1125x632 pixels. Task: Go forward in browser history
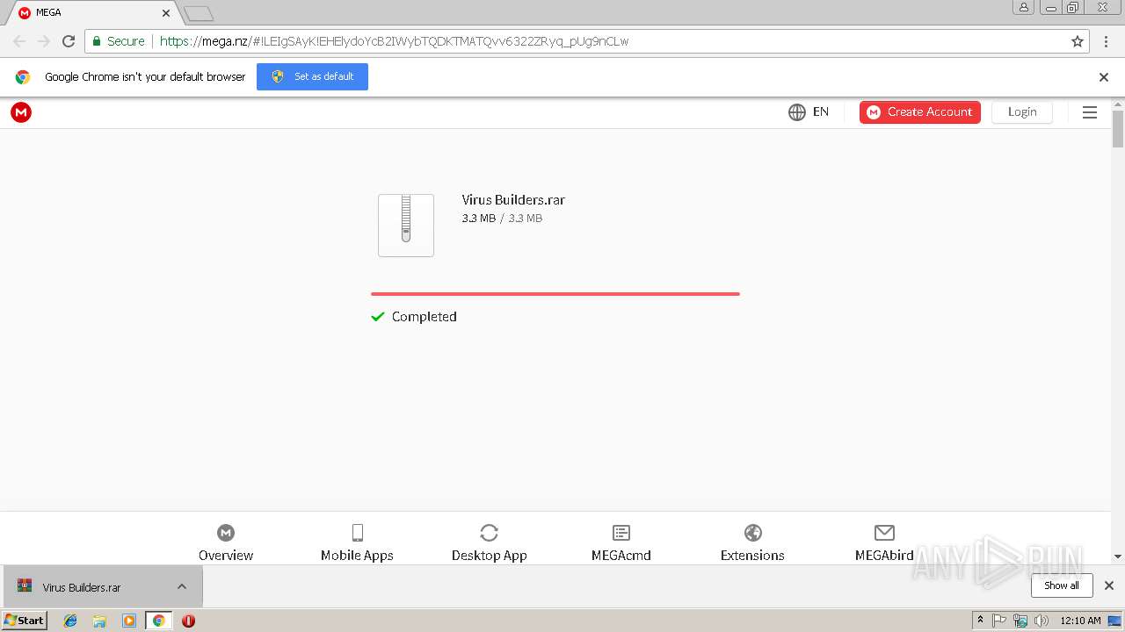coord(44,41)
